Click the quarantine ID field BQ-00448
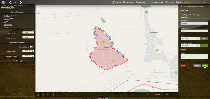This screenshot has height=99, width=210. tap(194, 23)
